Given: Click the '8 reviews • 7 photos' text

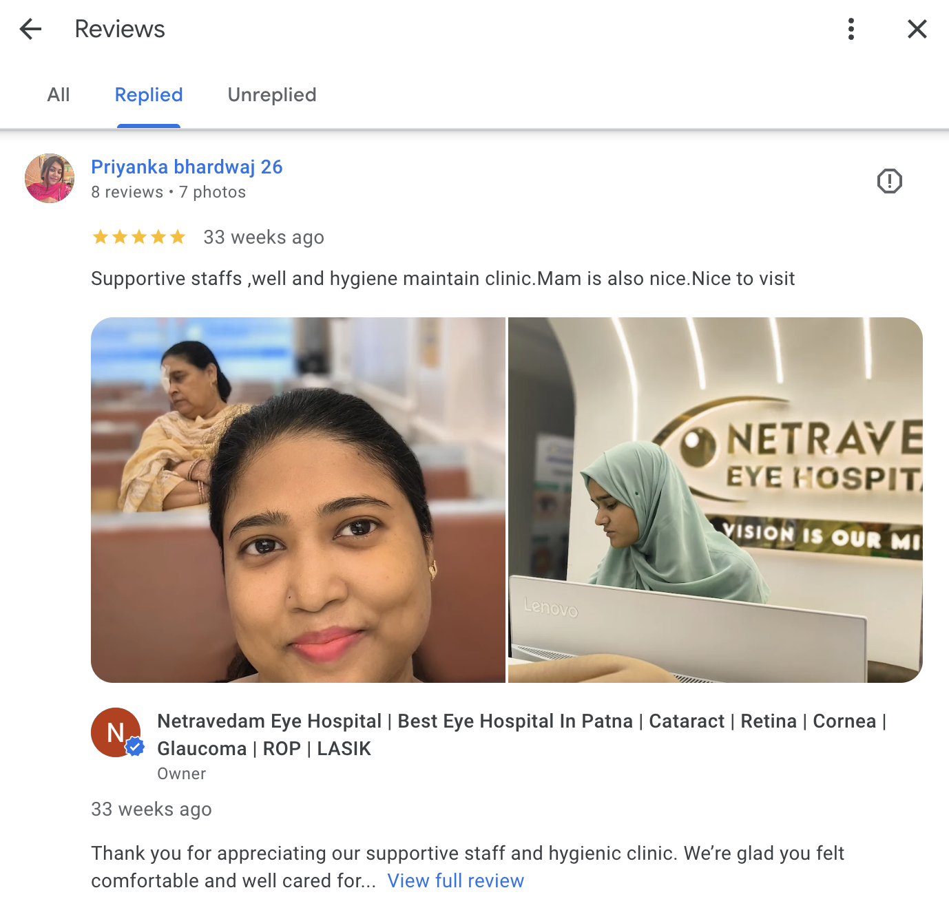Looking at the screenshot, I should (x=168, y=192).
